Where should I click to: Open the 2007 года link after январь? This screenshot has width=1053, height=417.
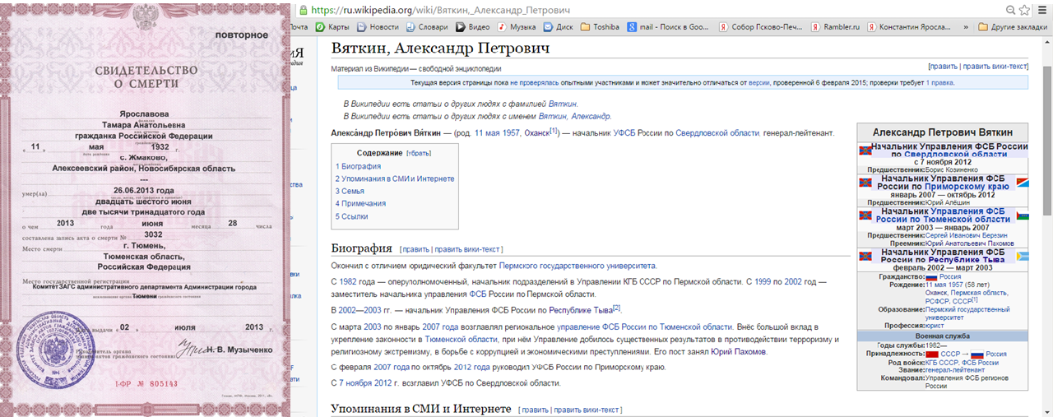[439, 327]
